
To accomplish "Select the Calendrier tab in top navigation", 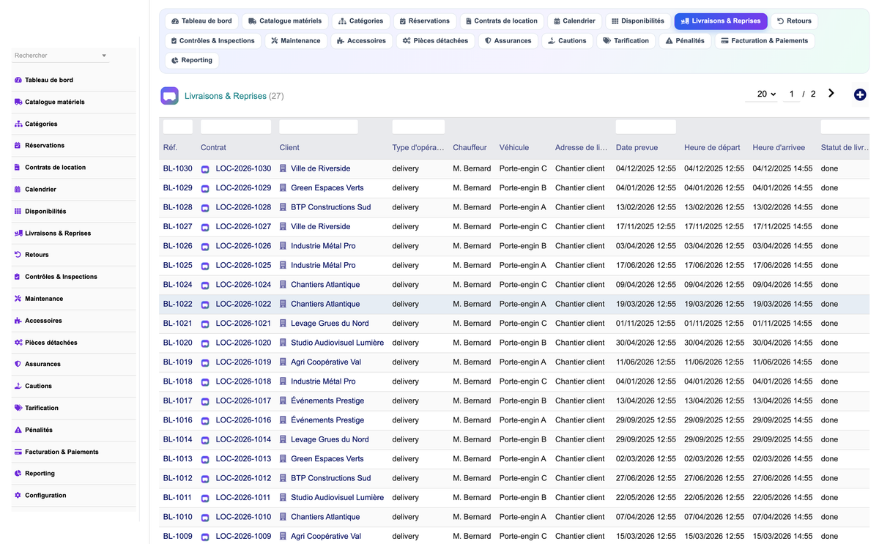I will [x=575, y=21].
